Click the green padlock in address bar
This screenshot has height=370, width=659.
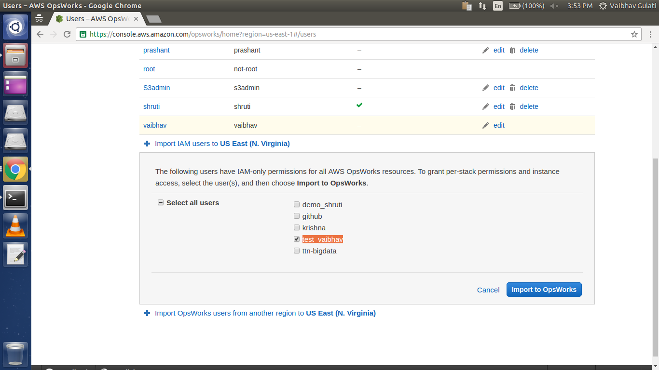pos(83,34)
